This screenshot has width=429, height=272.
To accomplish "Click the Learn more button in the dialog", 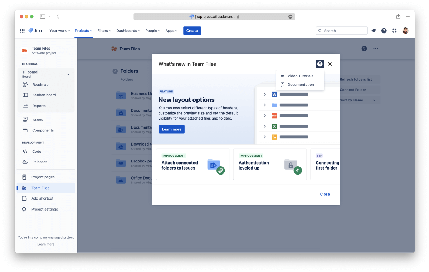I will [x=171, y=129].
